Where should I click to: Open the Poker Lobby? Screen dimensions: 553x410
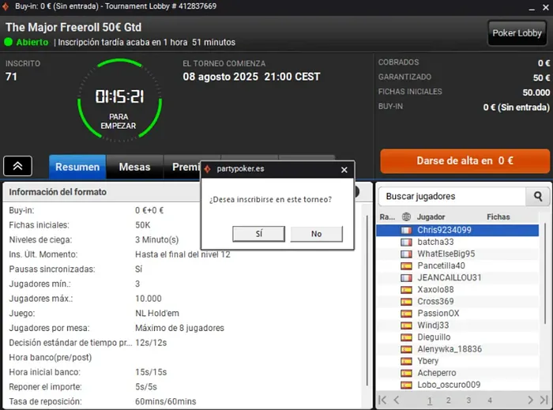point(517,33)
